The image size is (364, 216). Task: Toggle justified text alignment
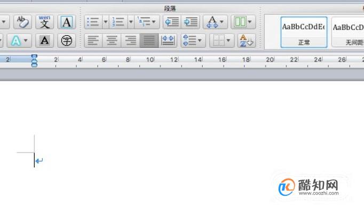pyautogui.click(x=149, y=41)
